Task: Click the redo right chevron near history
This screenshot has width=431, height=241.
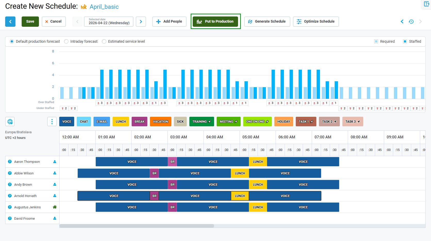Action: 420,22
